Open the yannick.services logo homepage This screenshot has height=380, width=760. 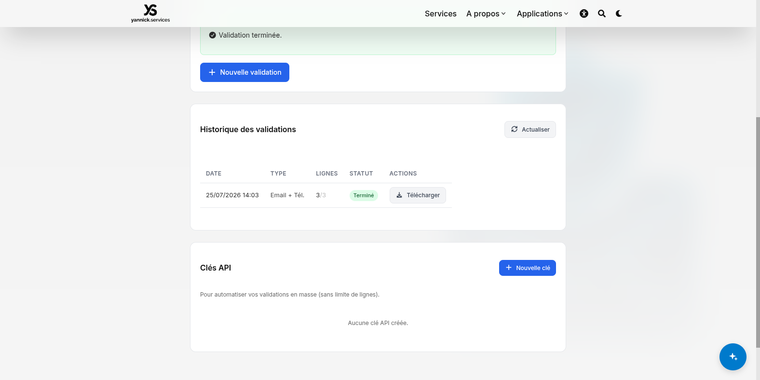pyautogui.click(x=150, y=13)
